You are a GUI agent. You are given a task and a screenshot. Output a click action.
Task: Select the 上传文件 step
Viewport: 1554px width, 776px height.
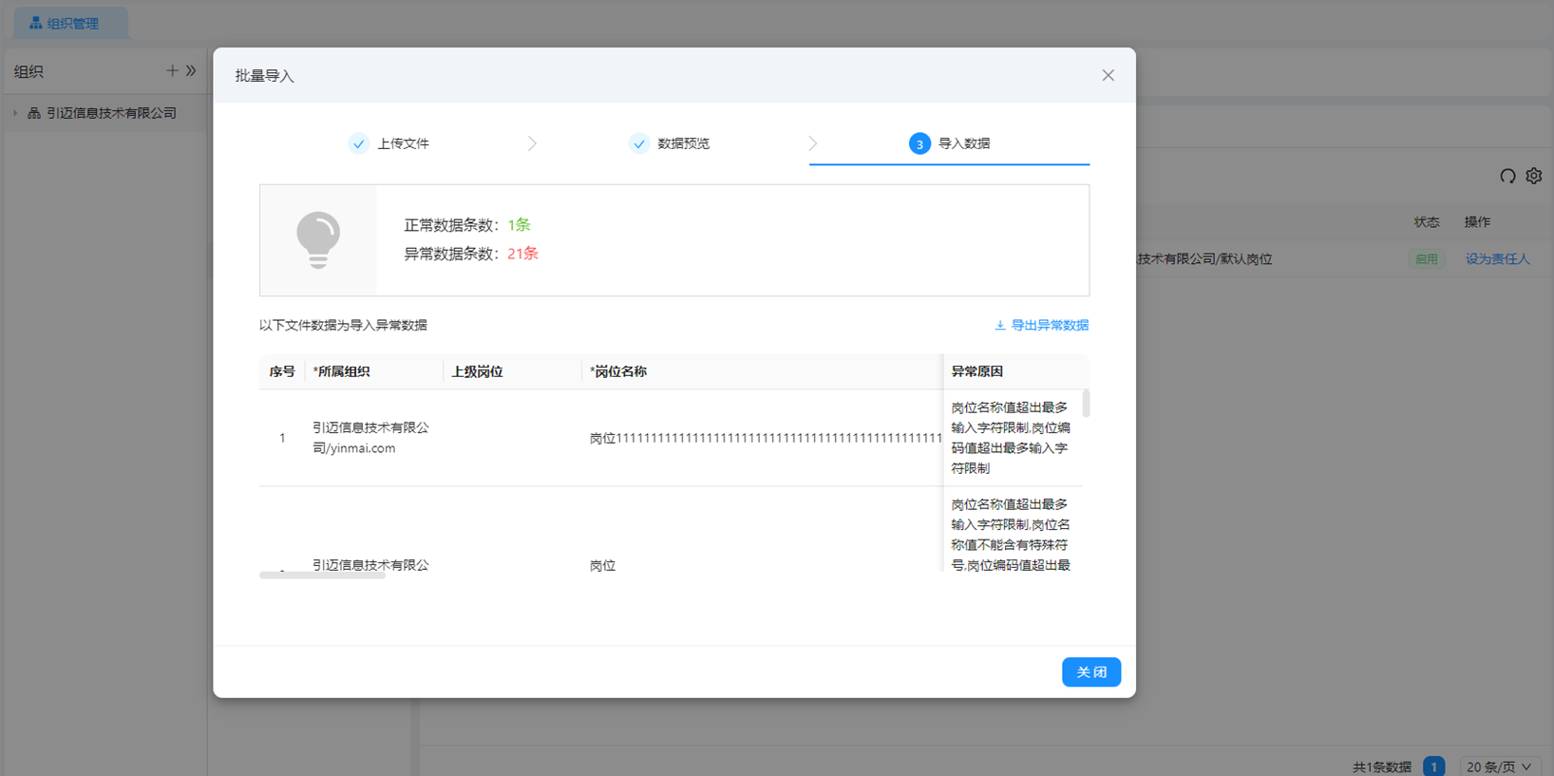click(x=403, y=143)
